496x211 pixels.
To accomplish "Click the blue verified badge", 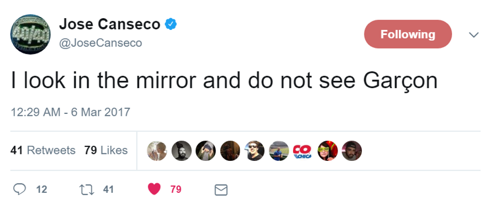I will click(172, 23).
